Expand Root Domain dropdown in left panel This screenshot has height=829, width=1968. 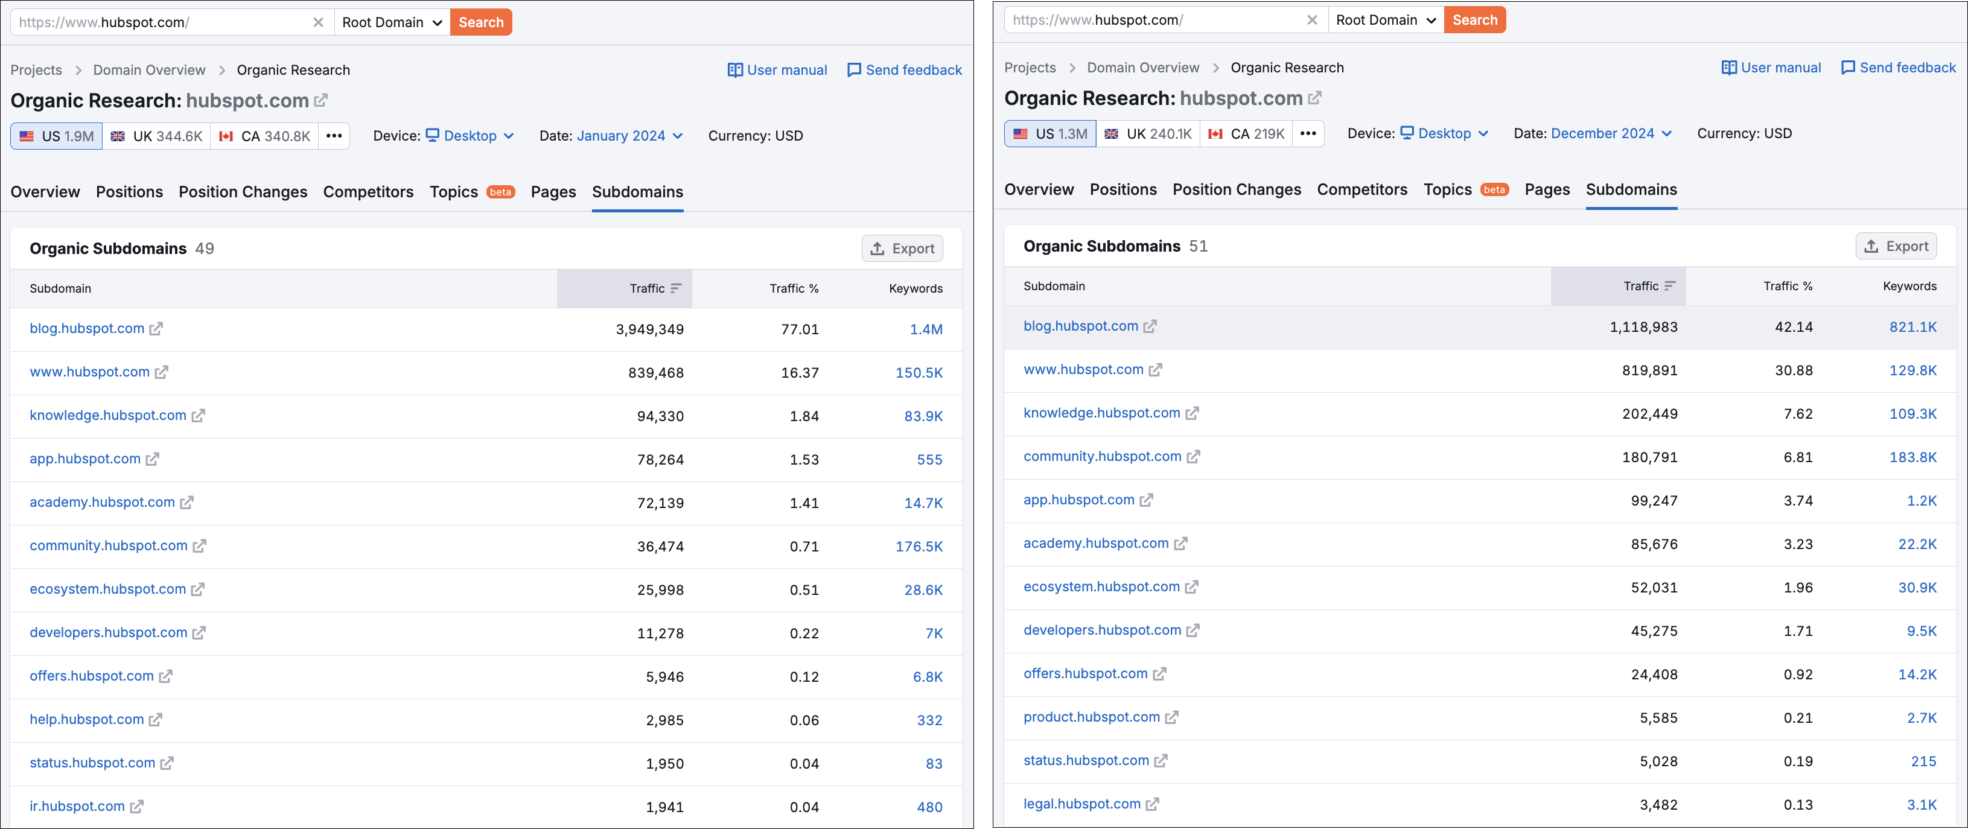click(x=392, y=22)
